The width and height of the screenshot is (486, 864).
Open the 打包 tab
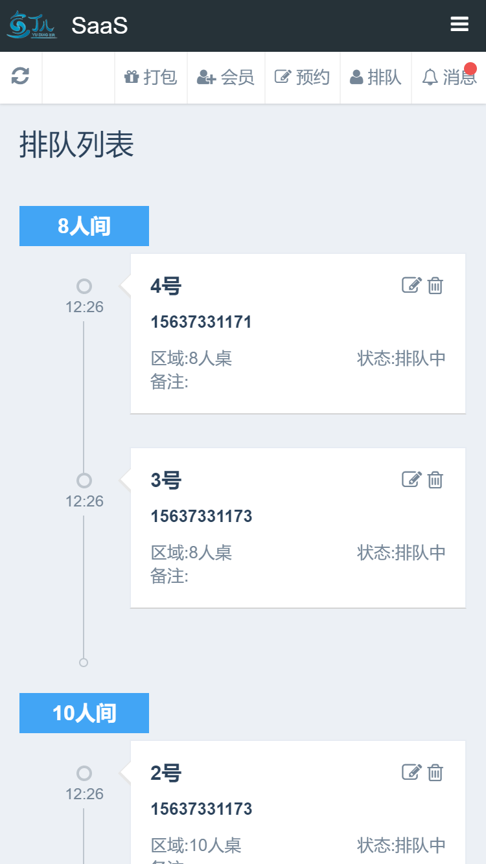click(151, 78)
